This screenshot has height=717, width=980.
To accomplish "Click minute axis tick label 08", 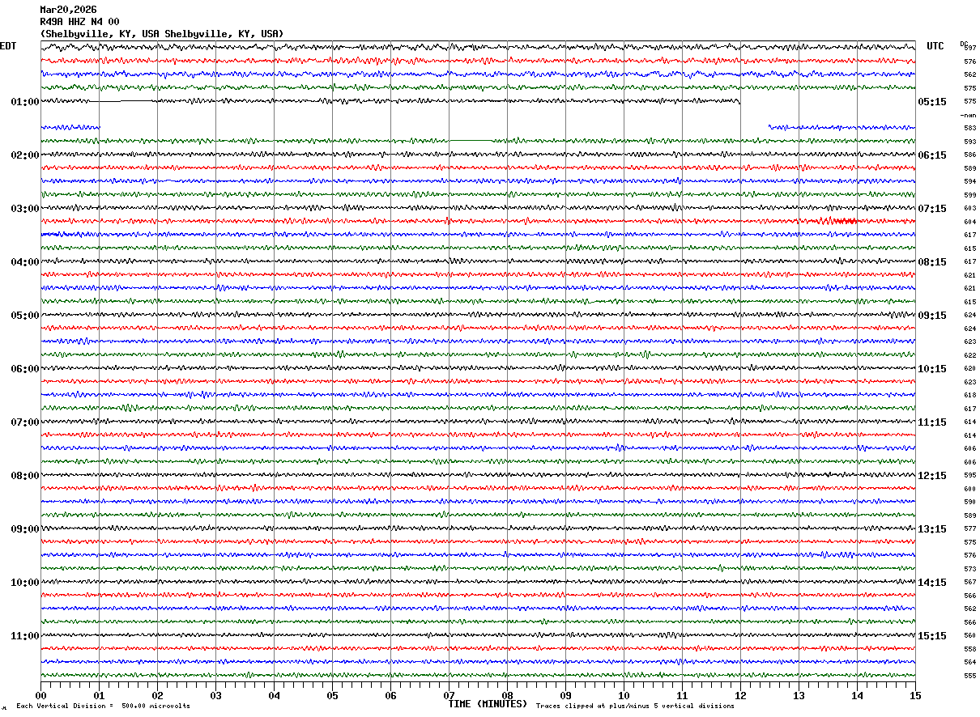I will coord(507,695).
